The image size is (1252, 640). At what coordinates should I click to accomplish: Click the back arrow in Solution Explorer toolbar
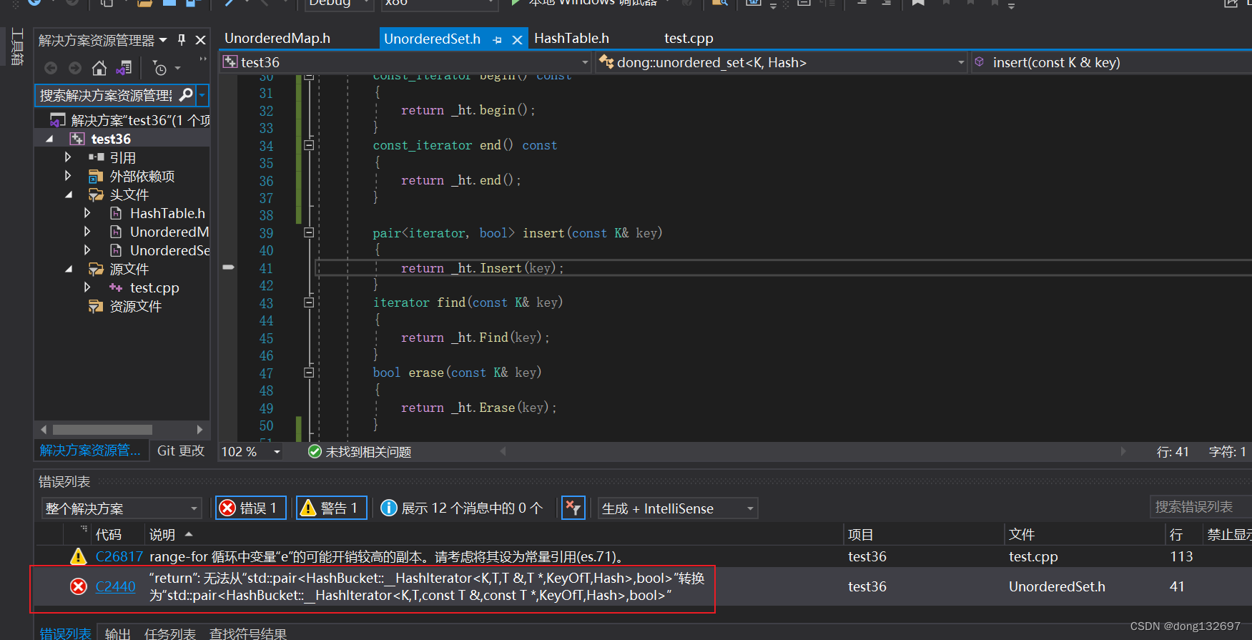51,69
